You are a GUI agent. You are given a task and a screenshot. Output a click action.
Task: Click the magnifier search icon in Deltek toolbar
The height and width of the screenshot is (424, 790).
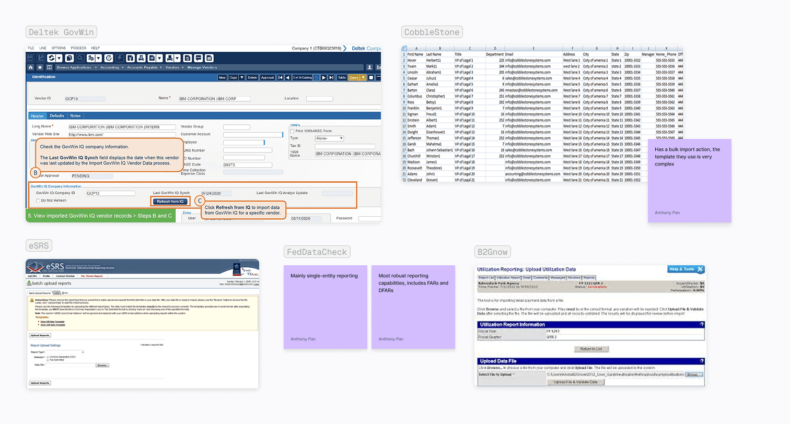pyautogui.click(x=80, y=58)
